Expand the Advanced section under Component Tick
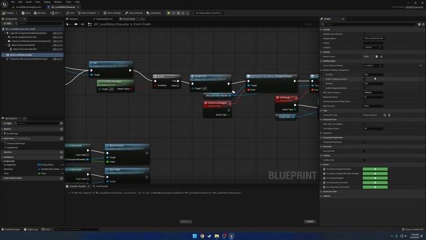426x240 pixels. pyautogui.click(x=321, y=133)
